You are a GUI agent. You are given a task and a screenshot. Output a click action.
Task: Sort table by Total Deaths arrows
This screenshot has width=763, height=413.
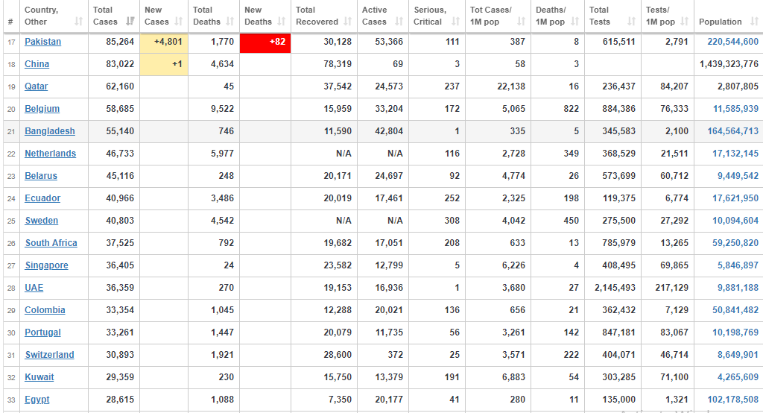(230, 22)
